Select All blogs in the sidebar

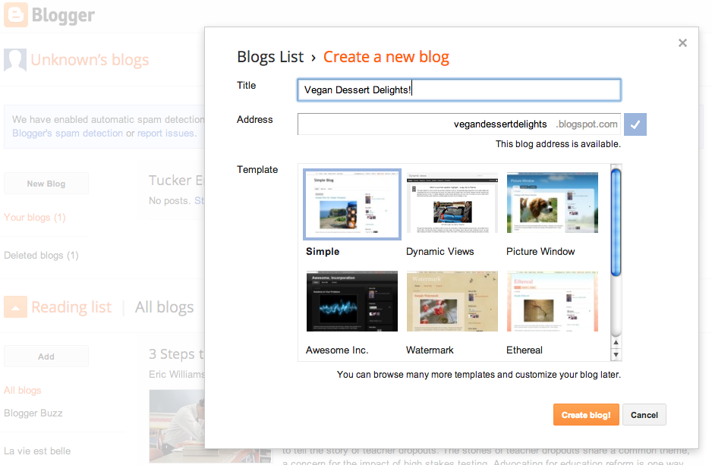23,390
